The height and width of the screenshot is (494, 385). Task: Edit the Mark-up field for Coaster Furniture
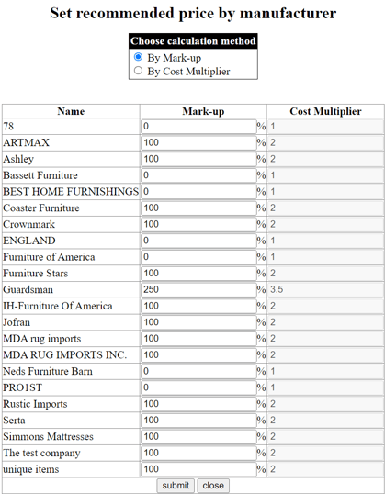(x=198, y=208)
